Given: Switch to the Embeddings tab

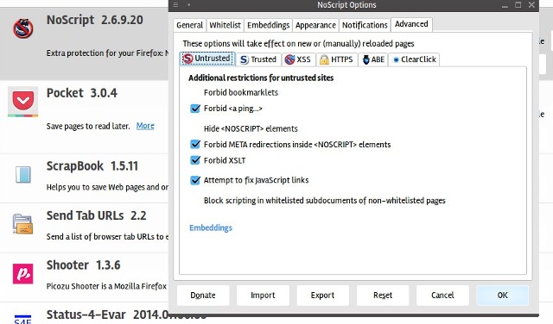Looking at the screenshot, I should pos(269,25).
